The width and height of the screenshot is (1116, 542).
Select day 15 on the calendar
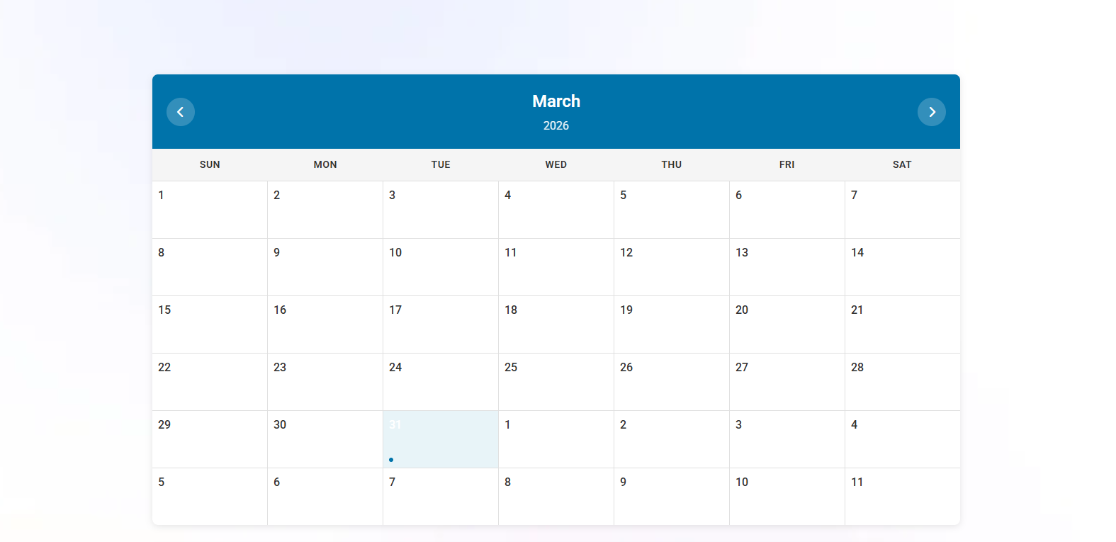pos(210,324)
